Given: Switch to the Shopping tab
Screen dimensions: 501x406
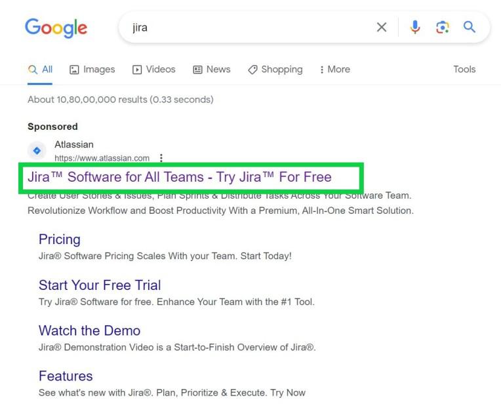Looking at the screenshot, I should (275, 70).
